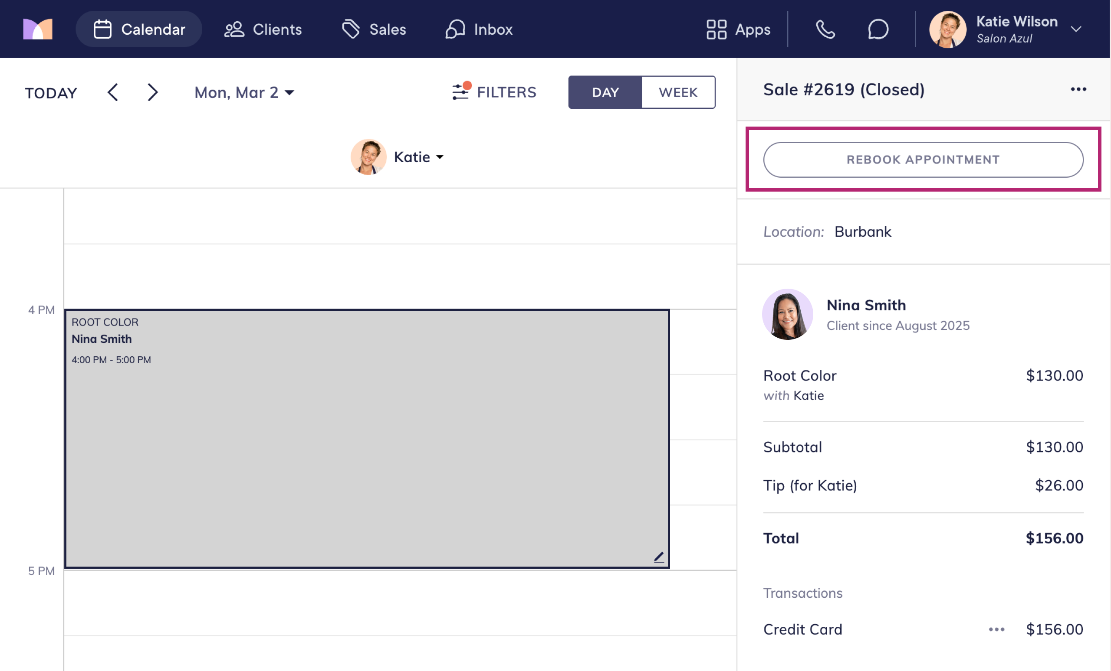Click the edit pencil on appointment block
1111x671 pixels.
click(659, 557)
